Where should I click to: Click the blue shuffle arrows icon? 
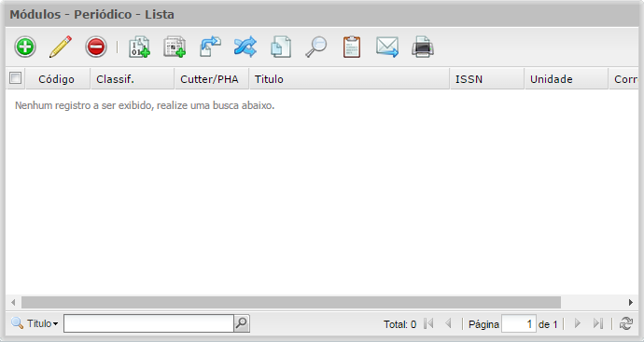245,47
